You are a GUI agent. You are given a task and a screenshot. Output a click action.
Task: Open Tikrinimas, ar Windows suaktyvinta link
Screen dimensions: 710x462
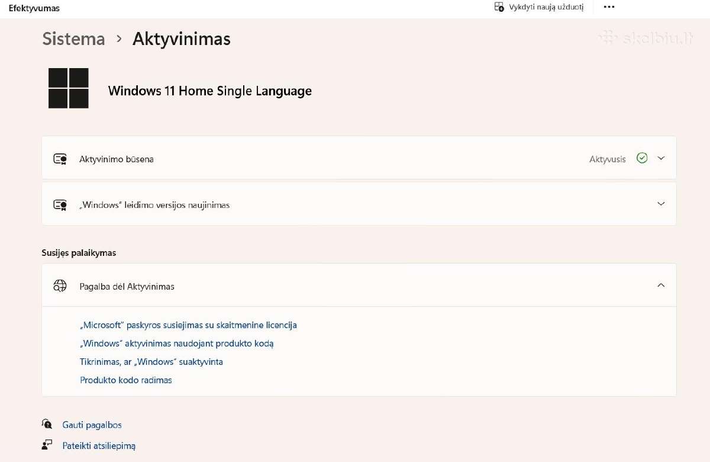click(151, 362)
